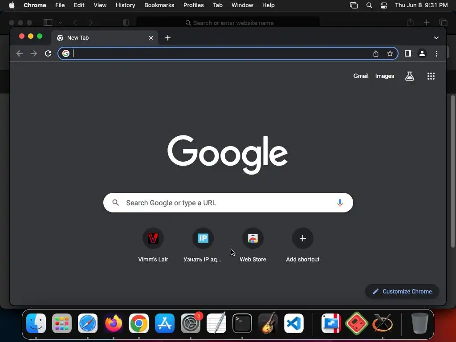
Task: Close the New Tab tab
Action: pos(151,38)
